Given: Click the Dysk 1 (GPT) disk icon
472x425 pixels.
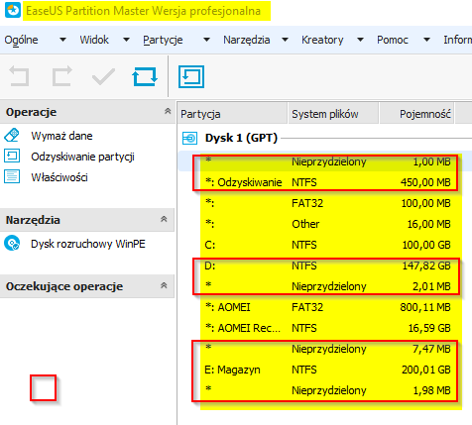Looking at the screenshot, I should (x=189, y=138).
